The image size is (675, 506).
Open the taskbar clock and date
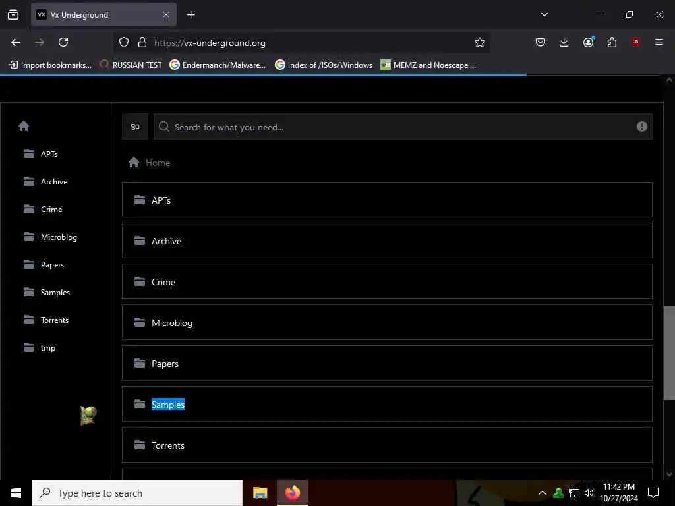coord(619,493)
